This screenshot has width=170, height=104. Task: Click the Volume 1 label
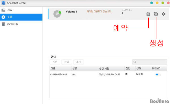pos(71,12)
